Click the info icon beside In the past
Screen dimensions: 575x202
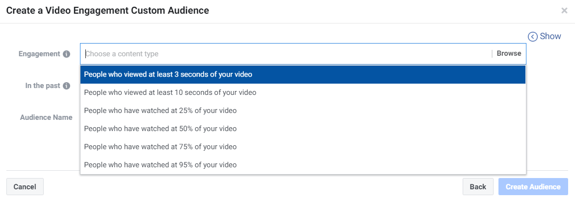(66, 86)
